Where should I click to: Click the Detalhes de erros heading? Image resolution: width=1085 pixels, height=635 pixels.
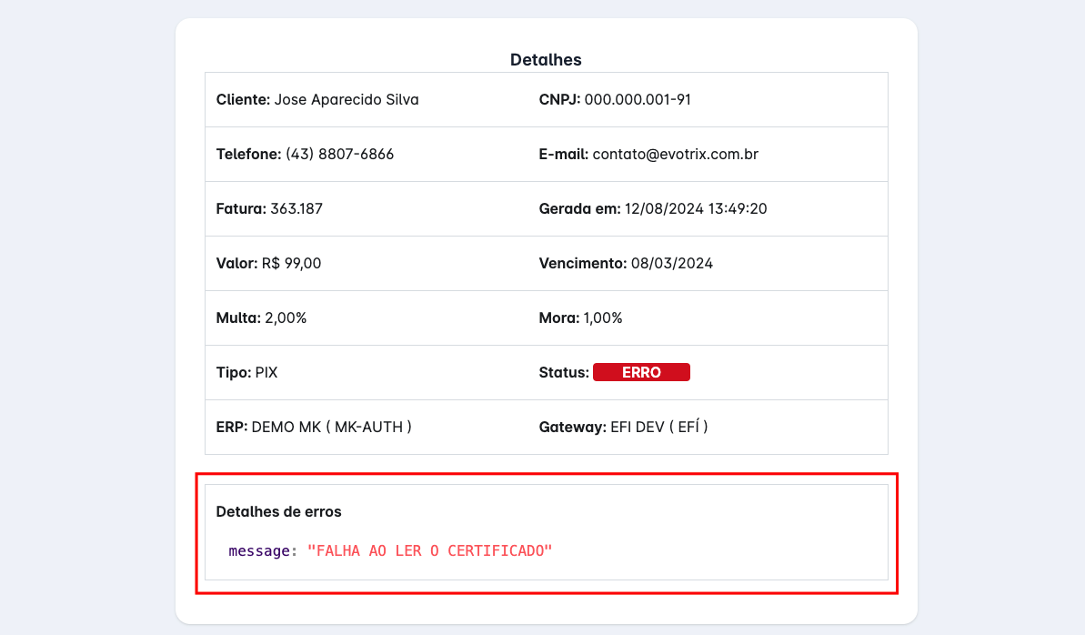(278, 511)
